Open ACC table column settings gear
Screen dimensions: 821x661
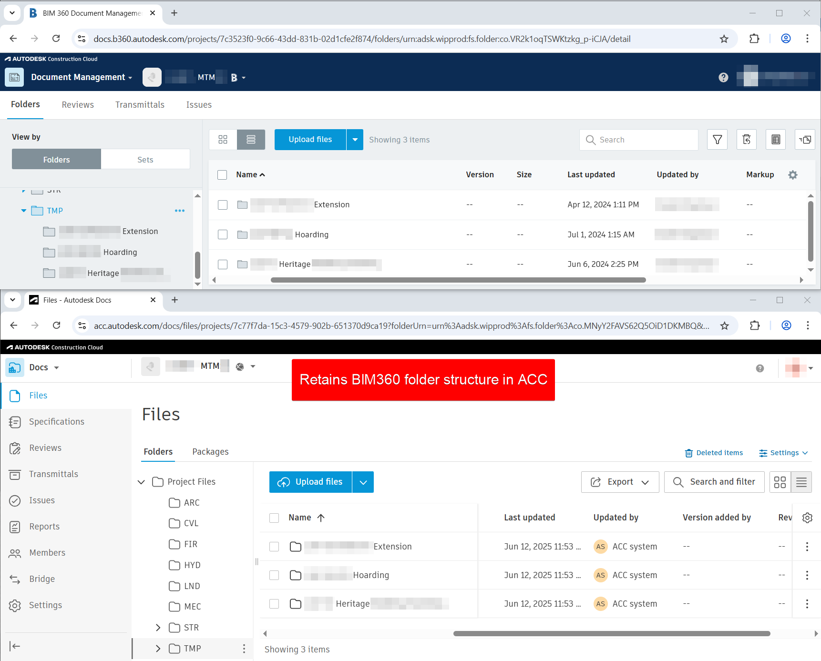(807, 518)
